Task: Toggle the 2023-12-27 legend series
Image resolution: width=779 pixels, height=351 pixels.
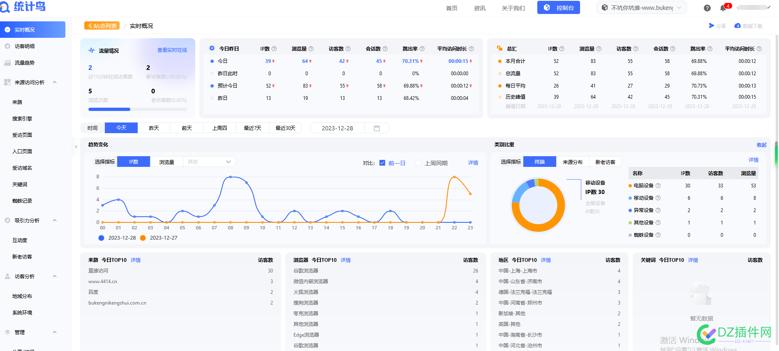Action: (159, 238)
